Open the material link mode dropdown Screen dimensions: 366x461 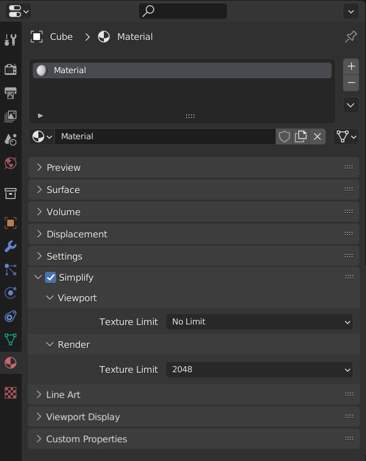[346, 136]
